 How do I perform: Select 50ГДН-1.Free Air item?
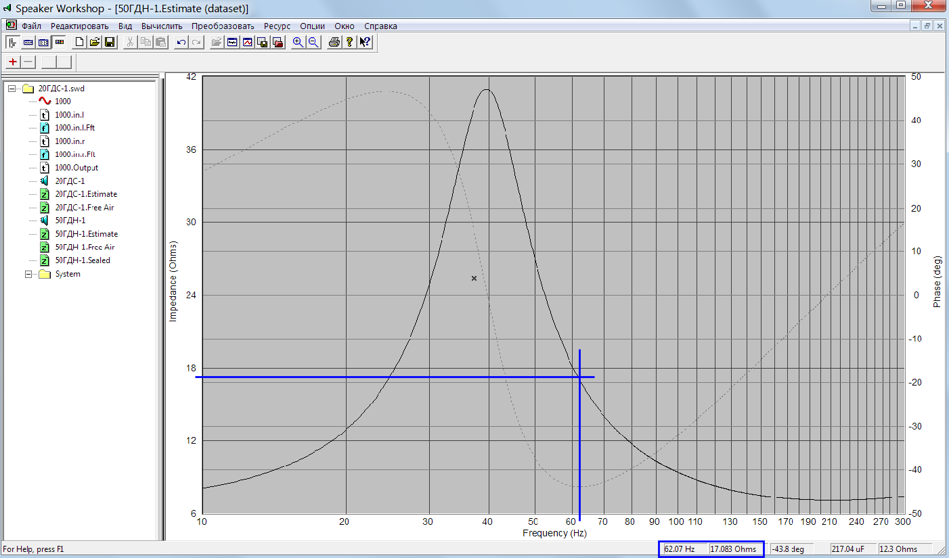(85, 247)
